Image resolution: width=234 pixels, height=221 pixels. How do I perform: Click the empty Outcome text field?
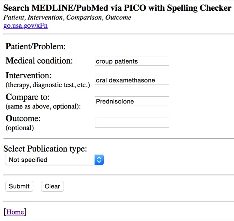click(132, 123)
